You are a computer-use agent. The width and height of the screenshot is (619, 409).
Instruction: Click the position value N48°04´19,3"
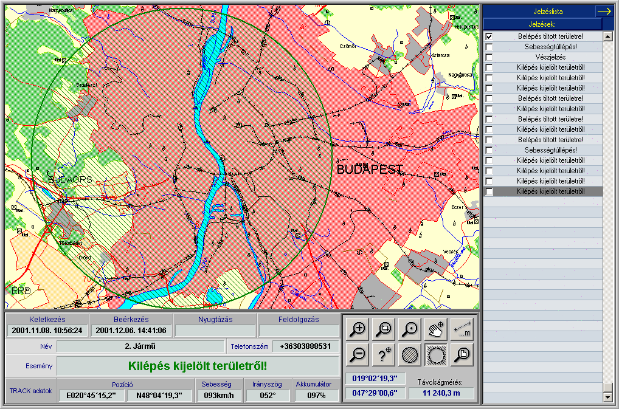[159, 396]
